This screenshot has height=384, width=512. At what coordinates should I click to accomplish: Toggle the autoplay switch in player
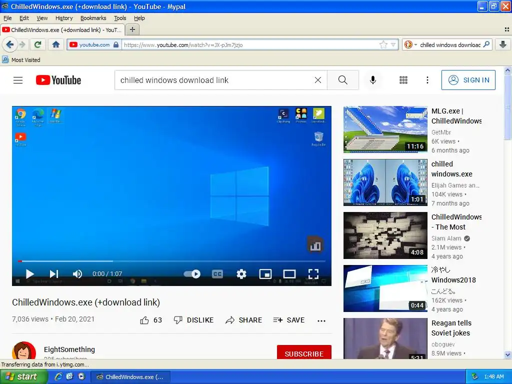(192, 274)
